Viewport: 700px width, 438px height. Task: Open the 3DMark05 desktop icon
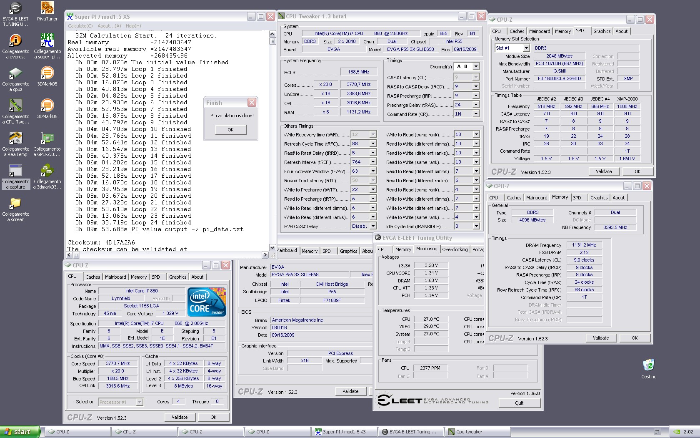(x=47, y=76)
